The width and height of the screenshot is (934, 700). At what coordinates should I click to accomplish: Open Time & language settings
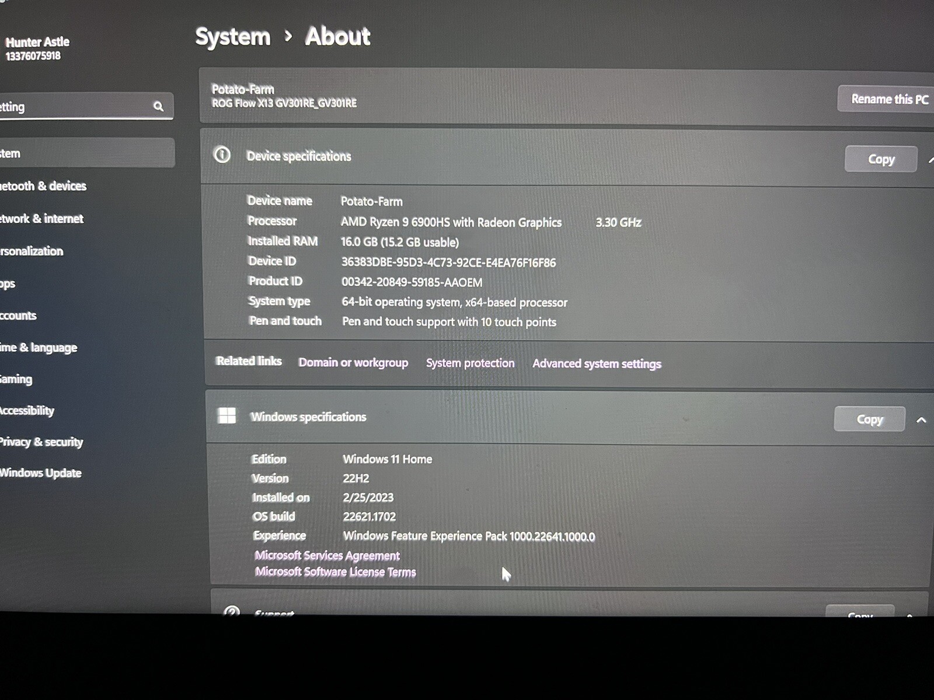click(39, 348)
